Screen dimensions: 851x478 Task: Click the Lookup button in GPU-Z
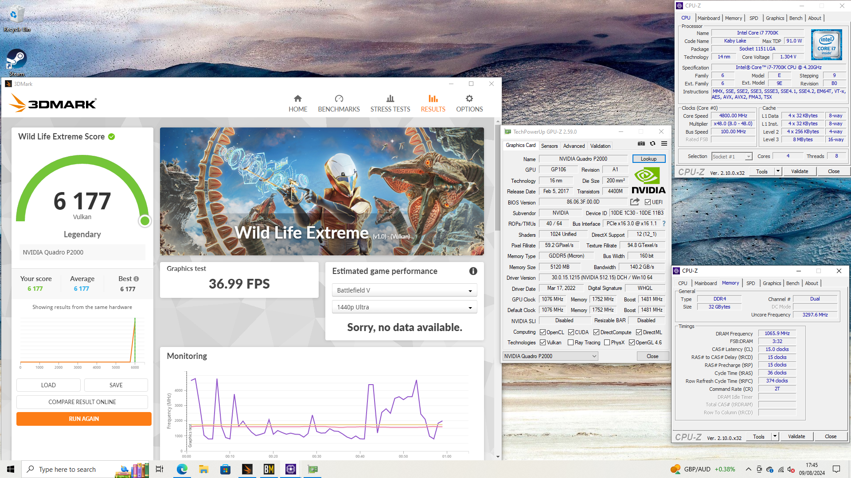[x=648, y=159]
